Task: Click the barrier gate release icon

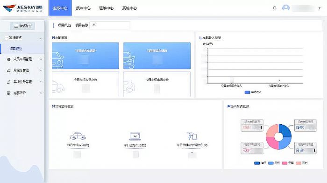Action: [192, 136]
